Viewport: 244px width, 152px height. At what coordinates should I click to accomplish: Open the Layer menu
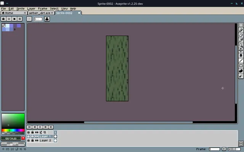[31, 9]
